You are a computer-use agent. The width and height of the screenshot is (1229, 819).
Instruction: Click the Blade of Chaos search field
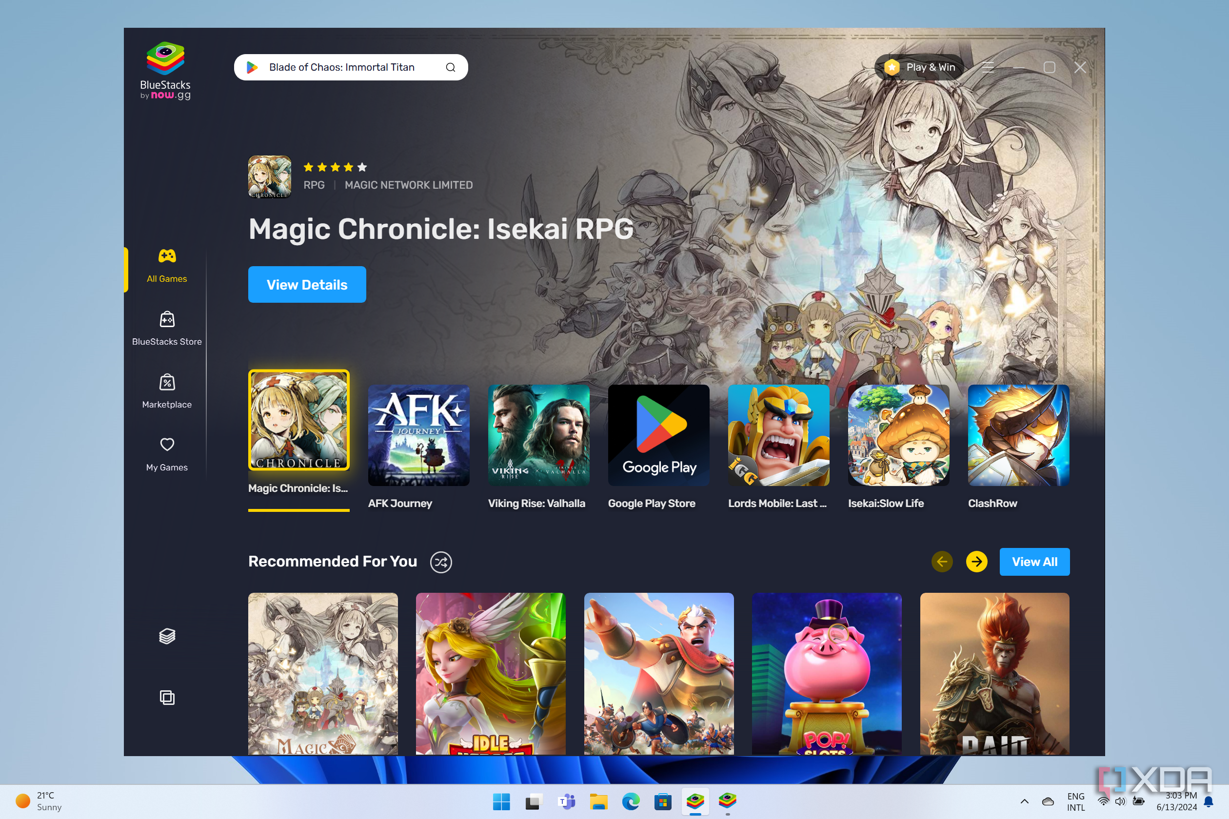coord(345,67)
